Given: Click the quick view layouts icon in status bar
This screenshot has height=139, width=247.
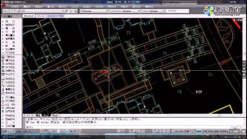Looking at the screenshot, I should pos(123,131).
